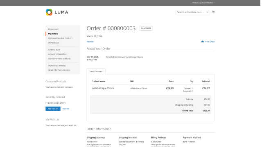Viewport: 262px width, 147px height.
Task: Click the Order # 000000003 heading
Action: (x=111, y=28)
